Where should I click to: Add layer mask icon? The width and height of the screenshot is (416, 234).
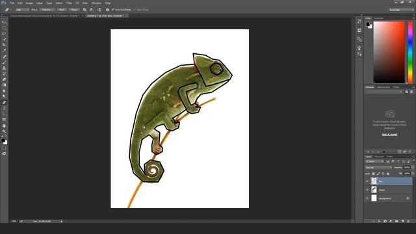(385, 221)
